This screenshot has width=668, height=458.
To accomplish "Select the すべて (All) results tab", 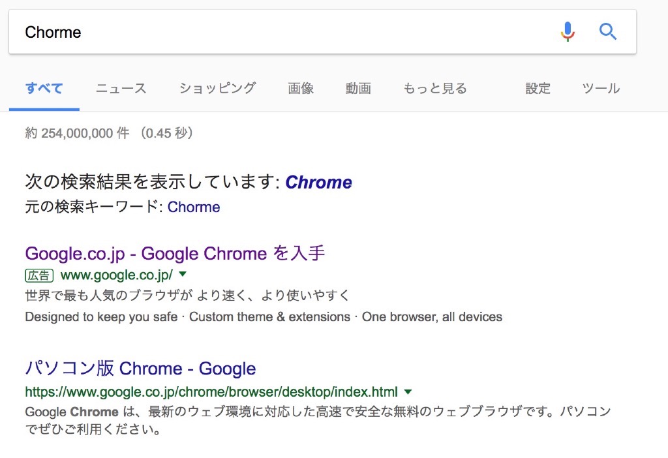I will pyautogui.click(x=43, y=88).
